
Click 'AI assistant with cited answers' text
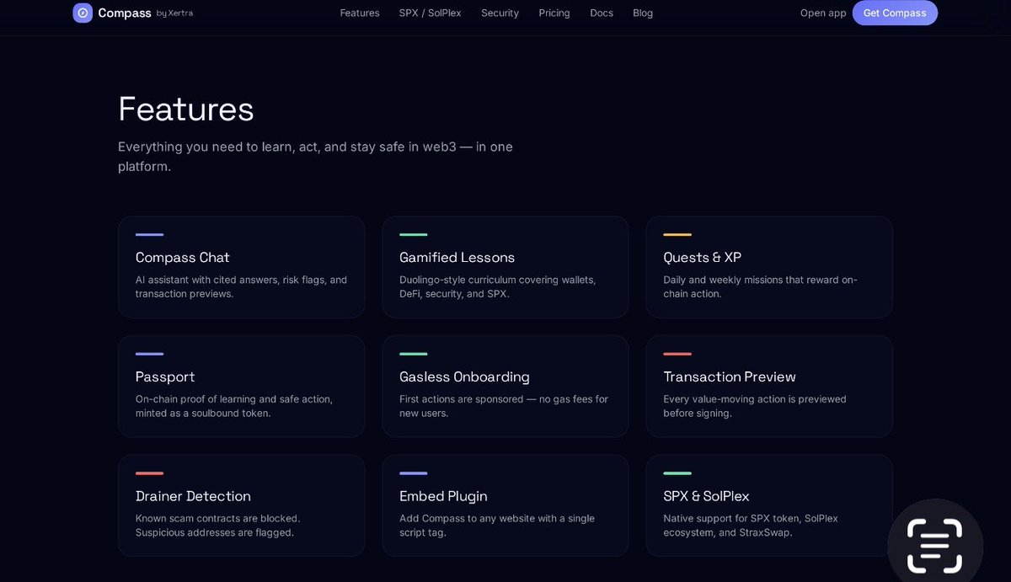(x=241, y=286)
